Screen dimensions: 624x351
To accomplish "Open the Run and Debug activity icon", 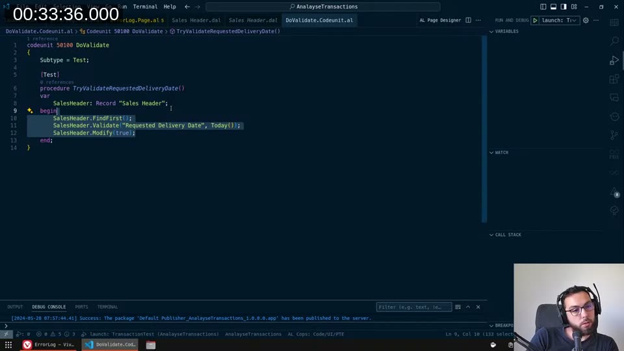I will [614, 60].
